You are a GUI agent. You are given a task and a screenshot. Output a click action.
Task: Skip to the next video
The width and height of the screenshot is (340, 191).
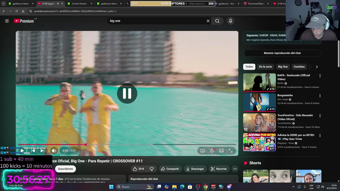click(42, 151)
